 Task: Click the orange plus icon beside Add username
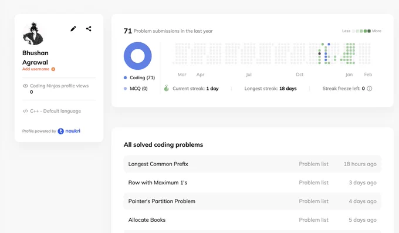(x=53, y=69)
